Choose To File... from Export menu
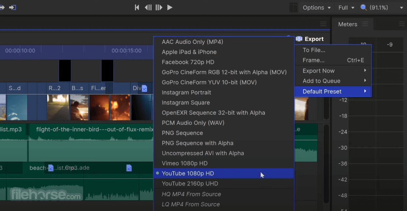Screen dimensions: 407x211 333,50
